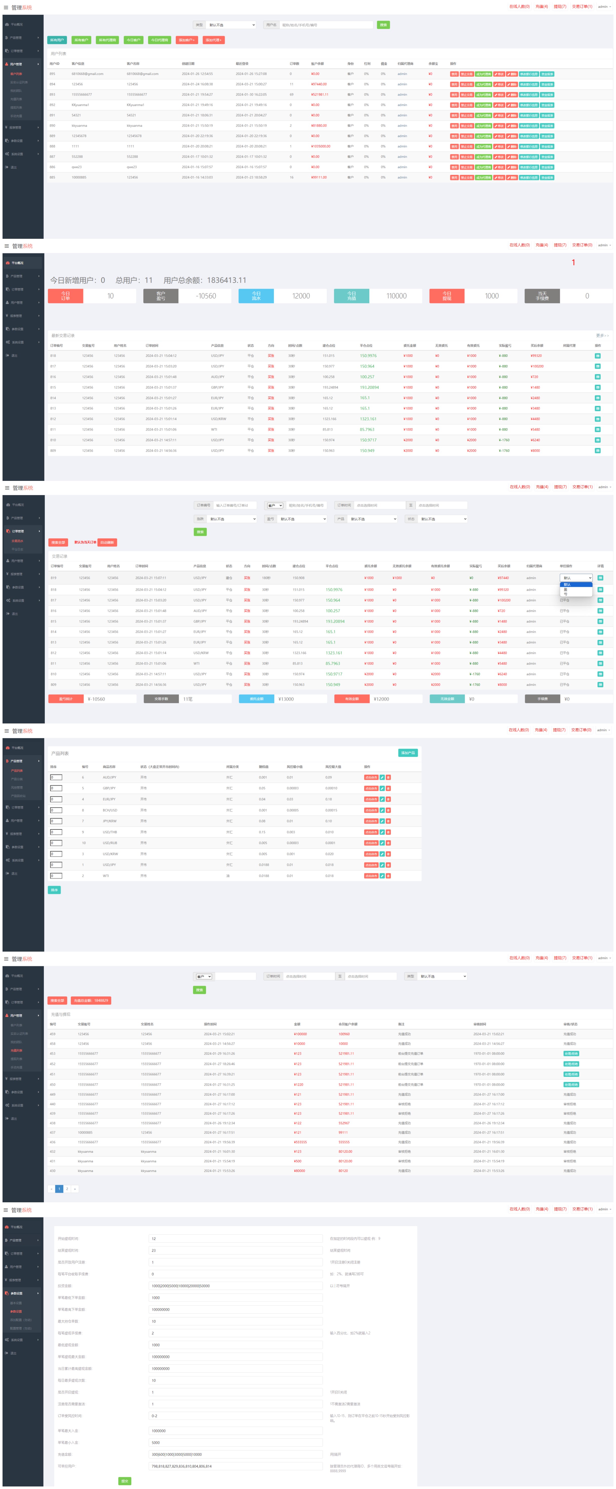Click the delete icon for USD/THB product
616x1489 pixels.
[x=388, y=832]
